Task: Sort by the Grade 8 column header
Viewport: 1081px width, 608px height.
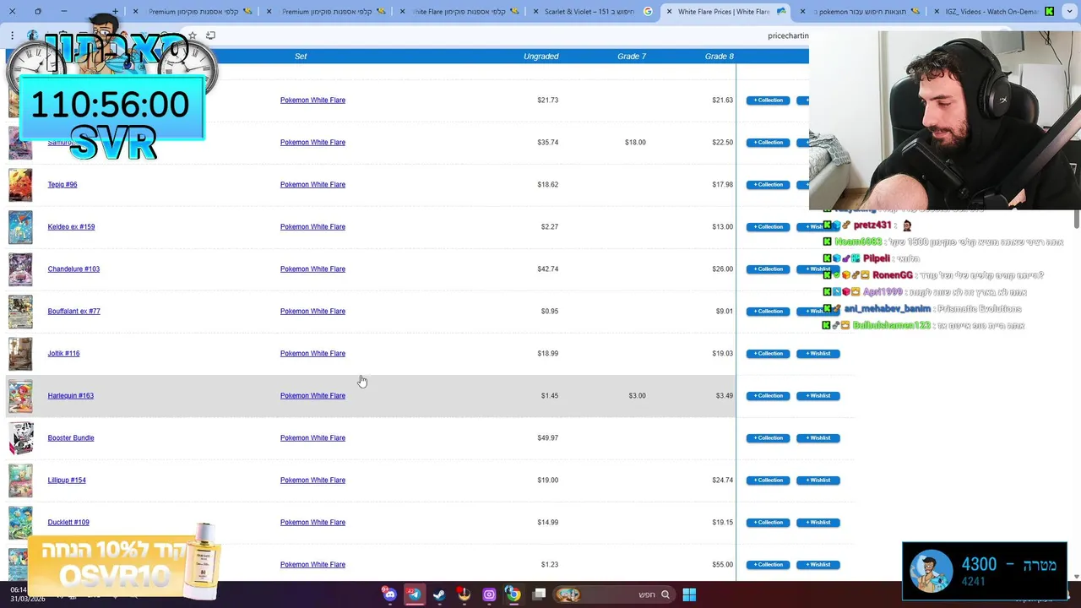Action: [720, 57]
